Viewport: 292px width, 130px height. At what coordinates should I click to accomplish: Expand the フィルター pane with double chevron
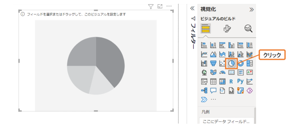pos(192,8)
